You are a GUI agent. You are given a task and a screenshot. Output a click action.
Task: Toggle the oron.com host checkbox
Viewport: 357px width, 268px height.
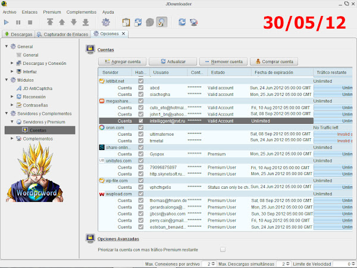pyautogui.click(x=141, y=127)
